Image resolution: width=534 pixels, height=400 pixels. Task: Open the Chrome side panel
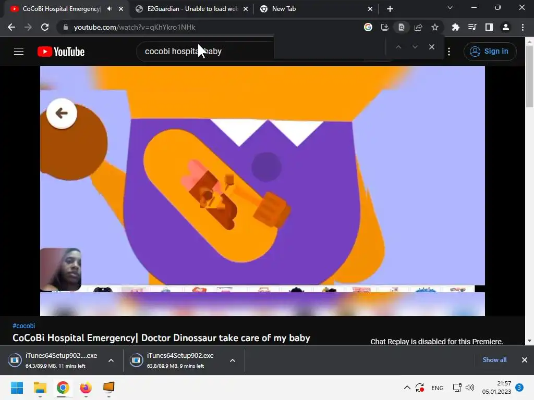click(489, 27)
